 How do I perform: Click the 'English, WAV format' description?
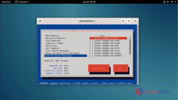(56, 61)
